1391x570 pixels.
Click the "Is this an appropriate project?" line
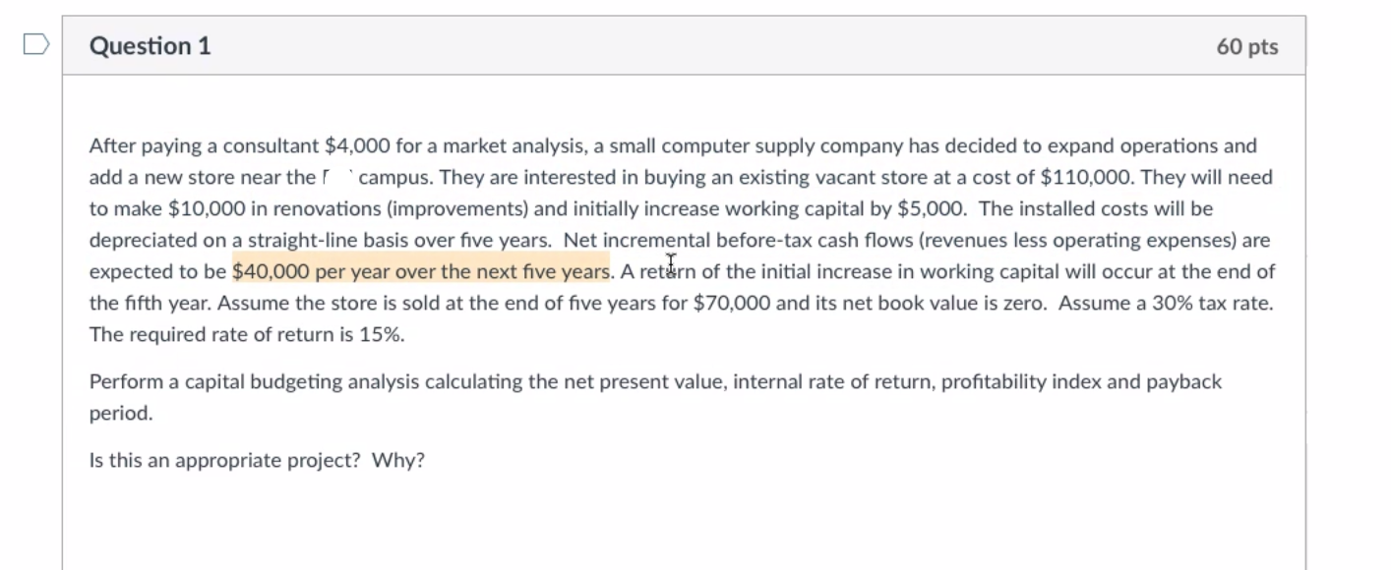tap(225, 461)
